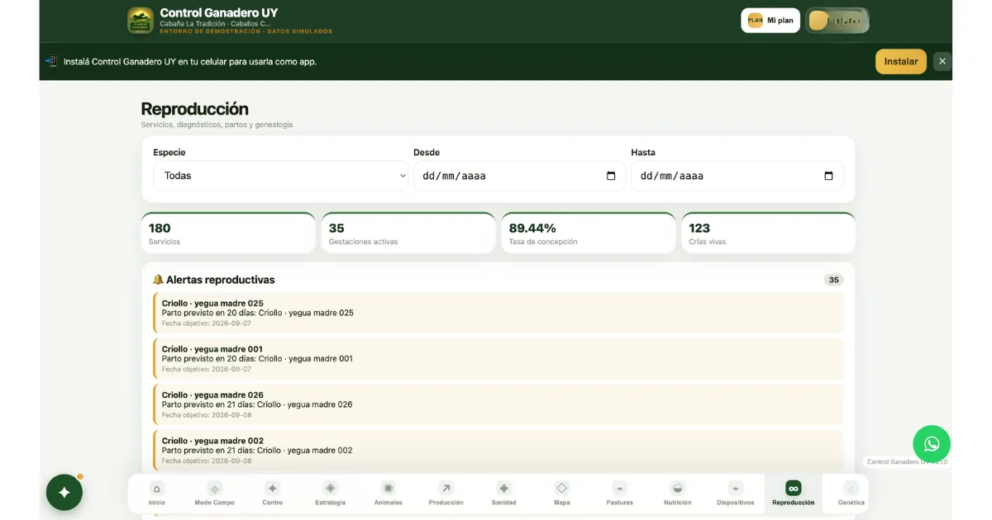Click the 180 Servicios stat card
The width and height of the screenshot is (992, 520).
coord(228,233)
